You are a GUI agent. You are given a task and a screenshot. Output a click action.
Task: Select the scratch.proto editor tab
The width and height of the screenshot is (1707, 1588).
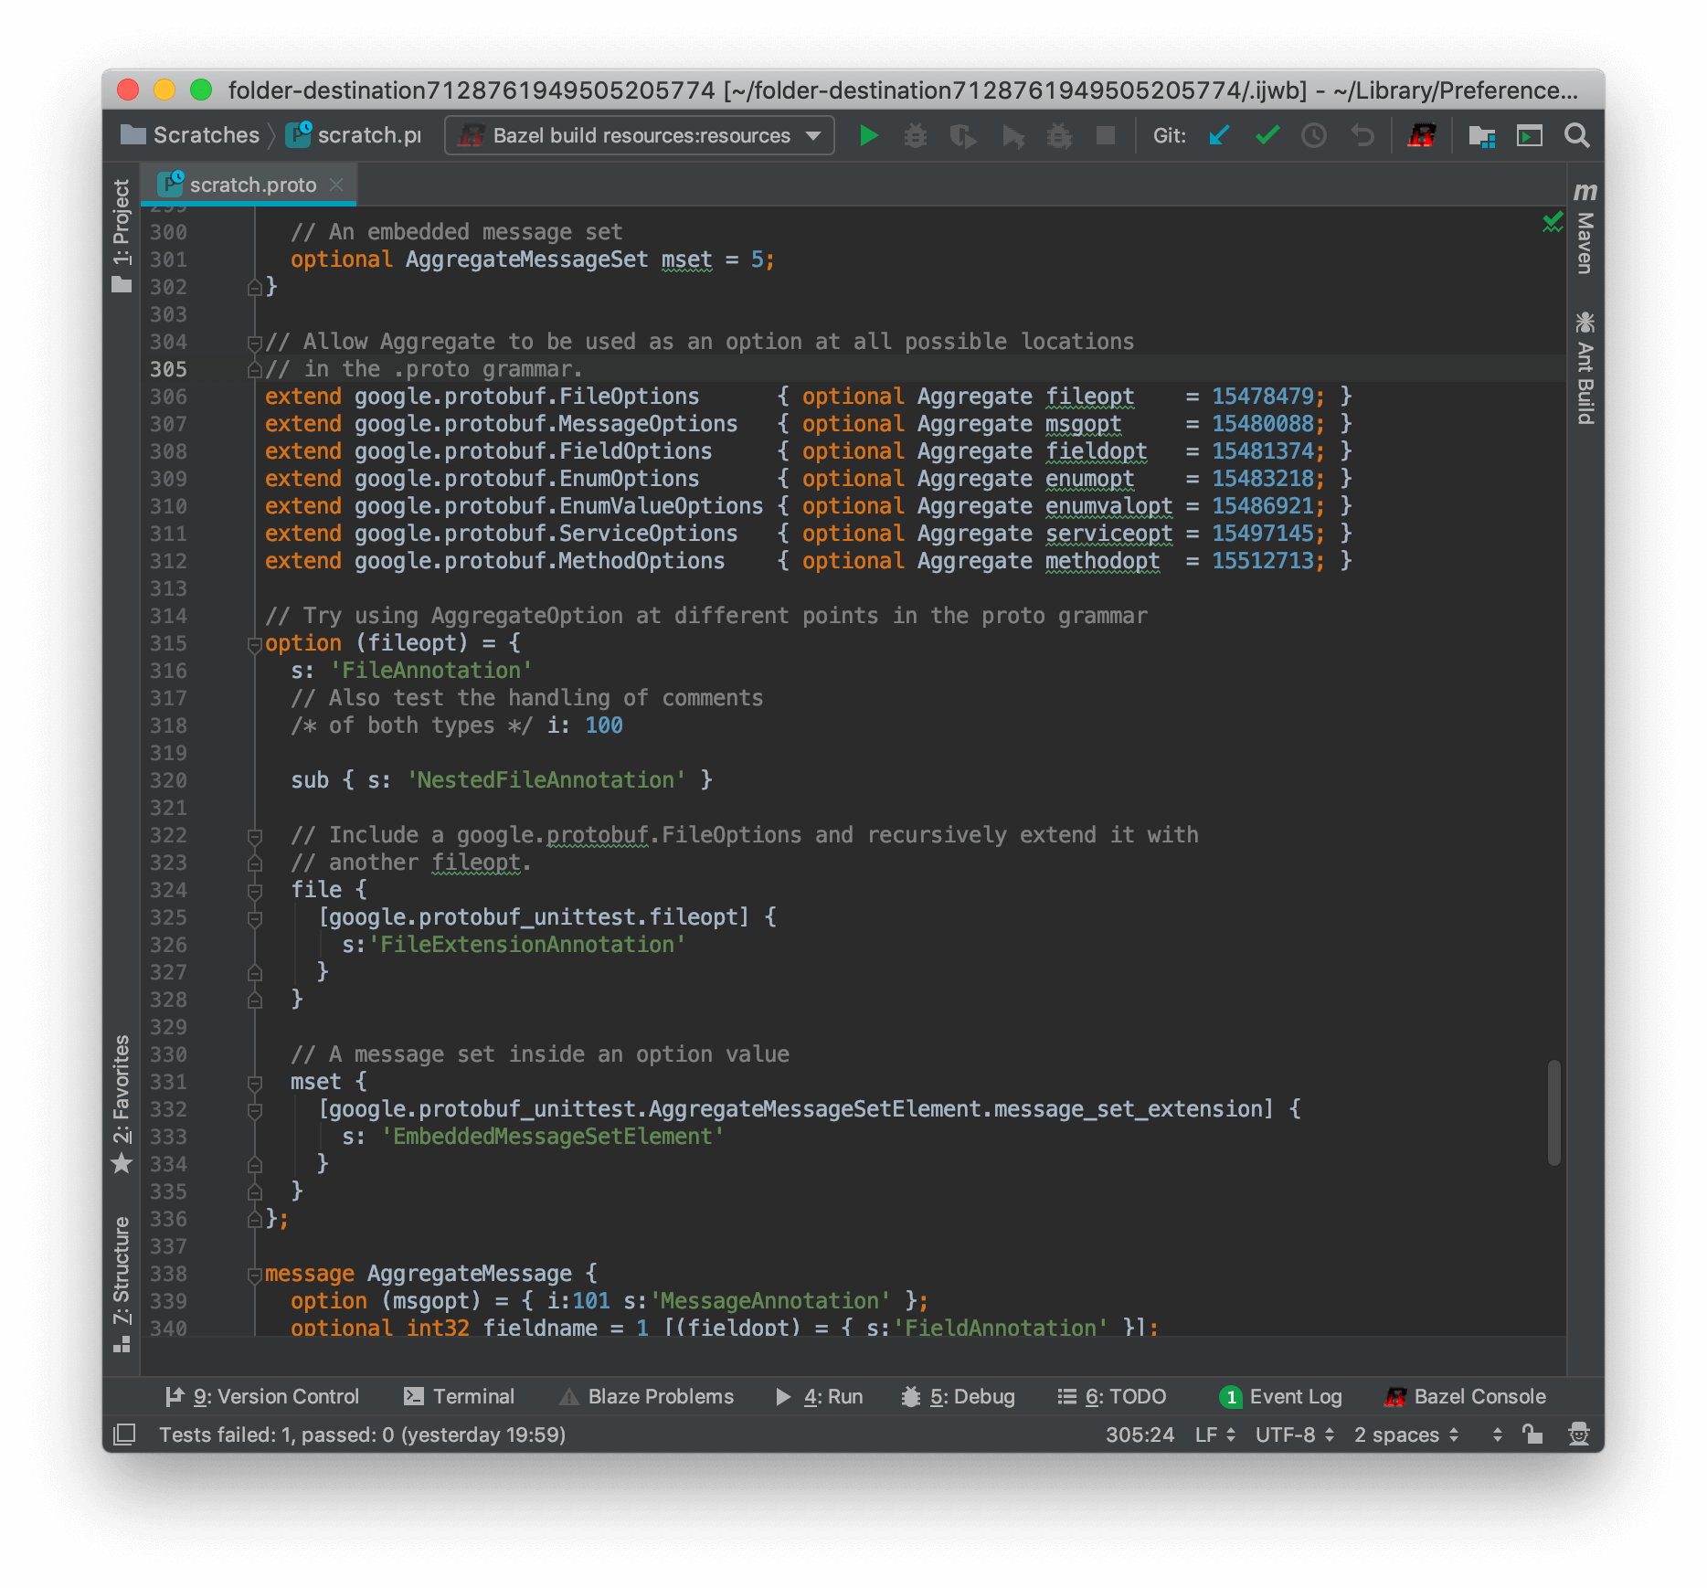click(x=247, y=184)
